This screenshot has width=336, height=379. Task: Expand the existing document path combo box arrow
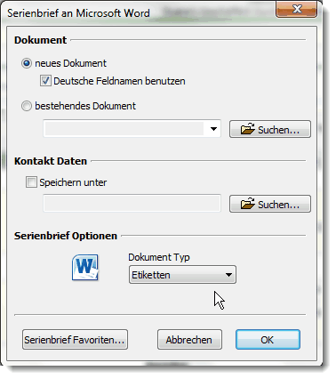[x=213, y=129]
